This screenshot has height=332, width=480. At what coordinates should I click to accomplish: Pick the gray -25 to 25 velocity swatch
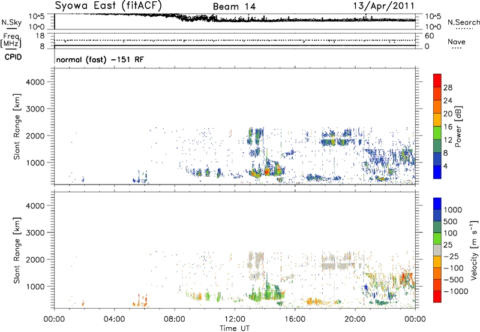click(437, 250)
